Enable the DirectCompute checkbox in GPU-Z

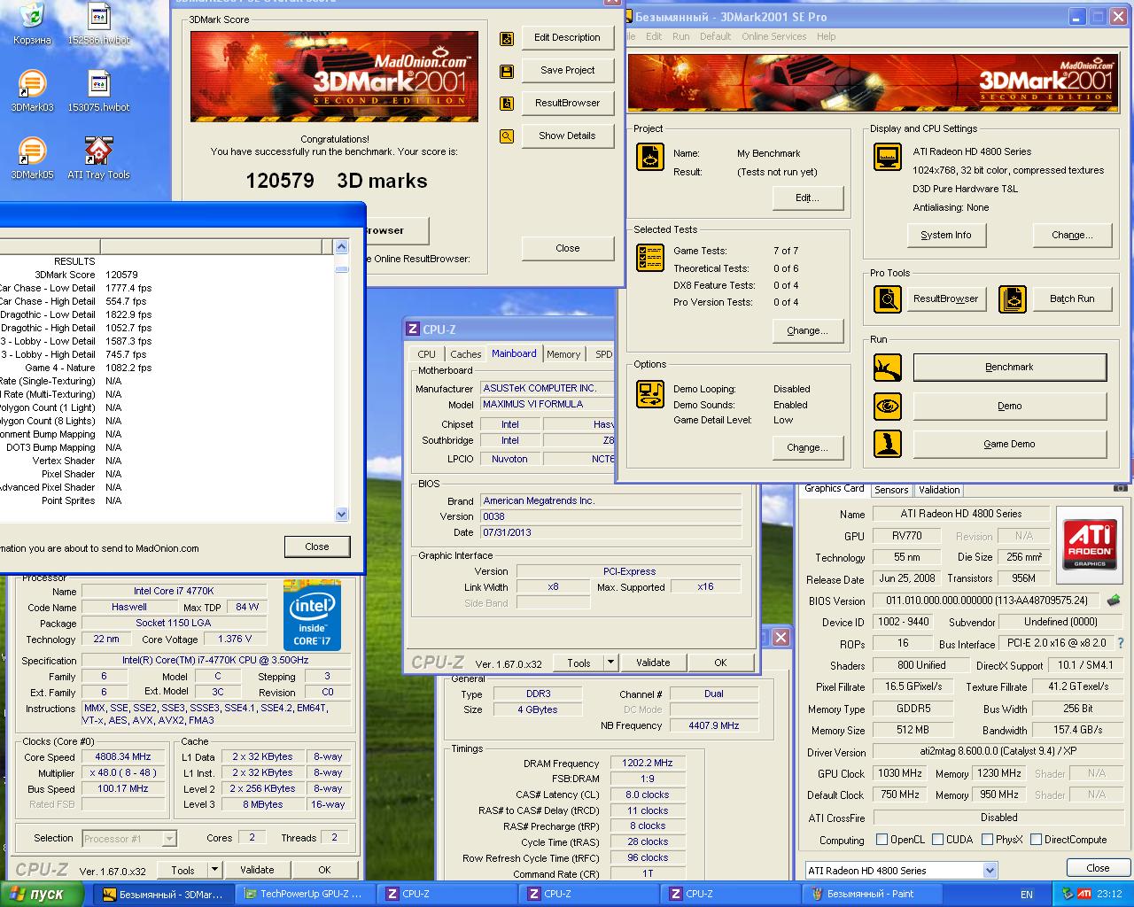(1035, 840)
